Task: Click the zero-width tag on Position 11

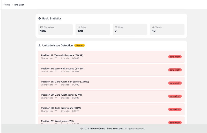Action: [175, 57]
